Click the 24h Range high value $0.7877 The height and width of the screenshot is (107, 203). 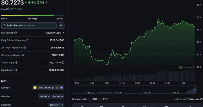61,19
